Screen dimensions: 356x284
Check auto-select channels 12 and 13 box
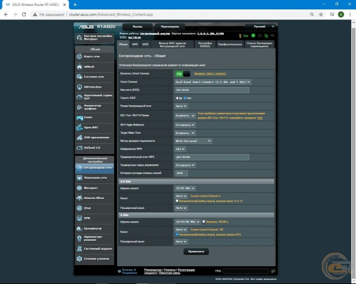pyautogui.click(x=177, y=201)
